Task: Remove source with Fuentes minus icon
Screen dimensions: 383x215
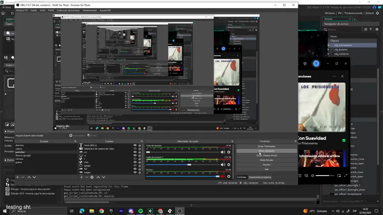Action: pos(86,177)
